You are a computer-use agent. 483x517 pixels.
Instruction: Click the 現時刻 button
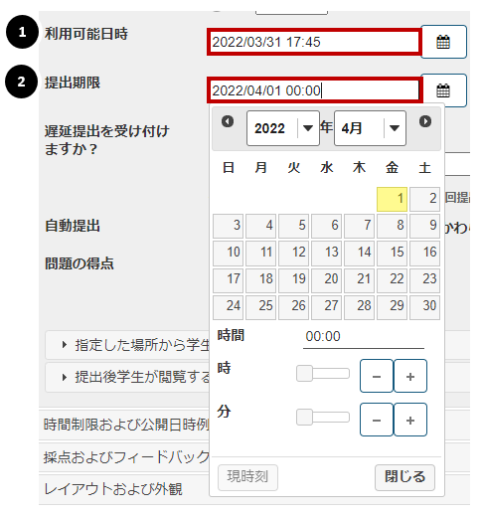[x=247, y=477]
